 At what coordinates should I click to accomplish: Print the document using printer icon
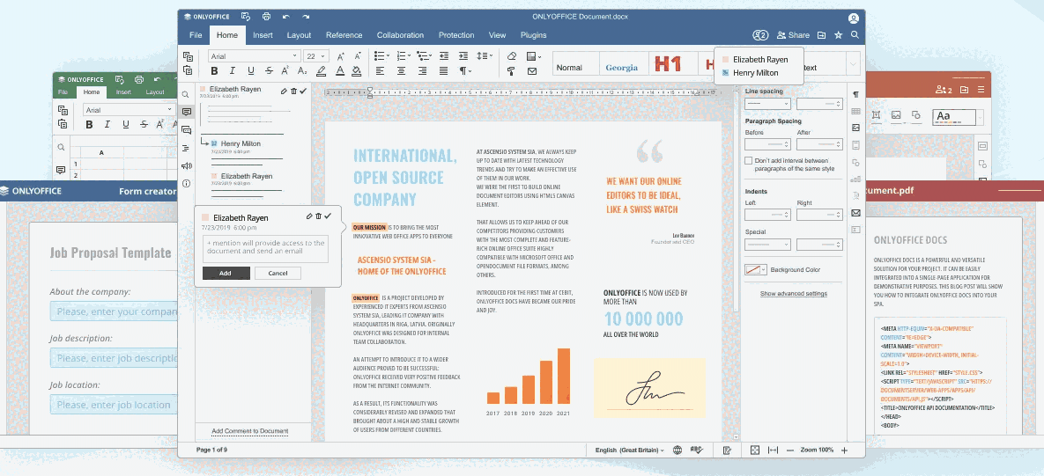pos(266,17)
